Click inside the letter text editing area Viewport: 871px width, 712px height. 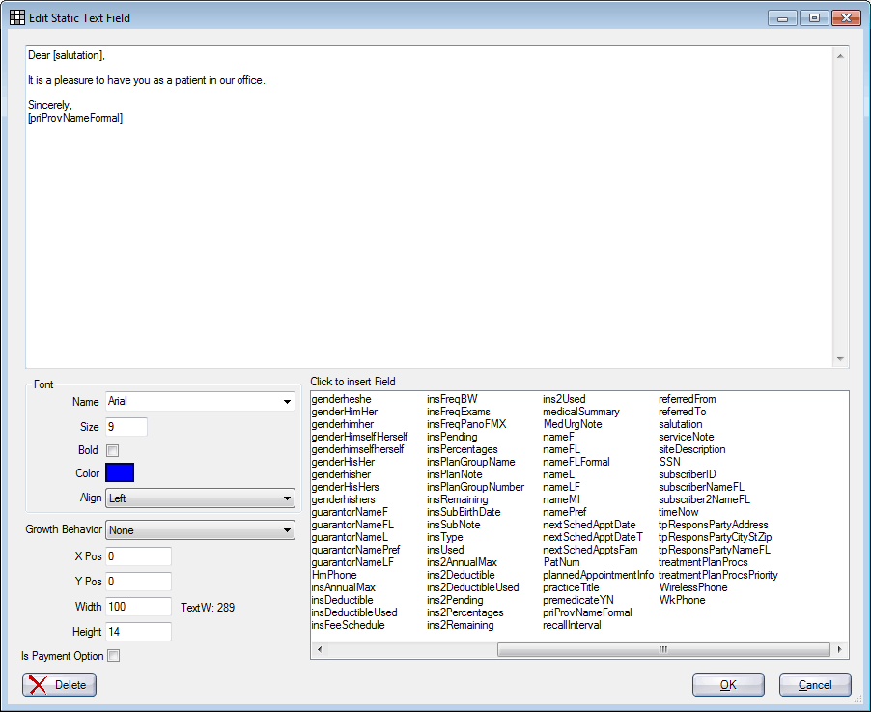pyautogui.click(x=425, y=193)
